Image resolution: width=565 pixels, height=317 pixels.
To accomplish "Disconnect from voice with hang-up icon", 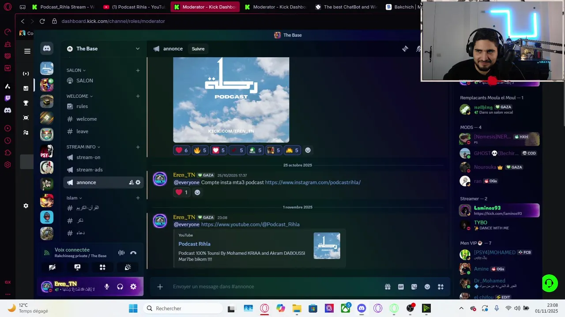I will tap(133, 253).
